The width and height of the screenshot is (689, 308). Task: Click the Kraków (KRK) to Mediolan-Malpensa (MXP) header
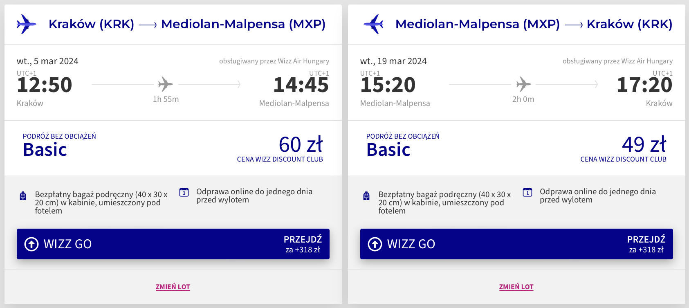click(x=187, y=24)
